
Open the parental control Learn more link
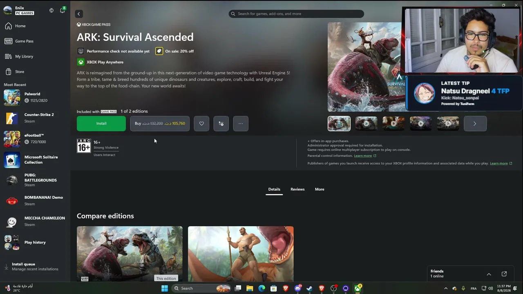coord(365,156)
